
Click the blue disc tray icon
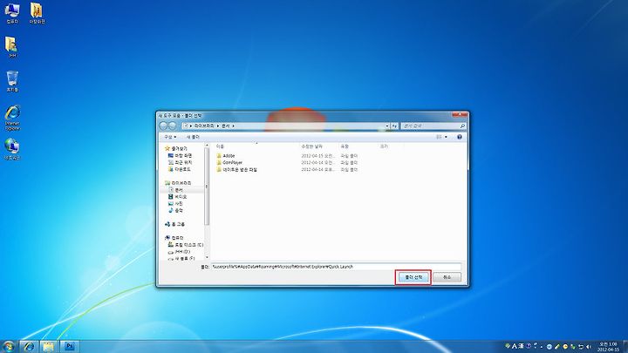[549, 347]
